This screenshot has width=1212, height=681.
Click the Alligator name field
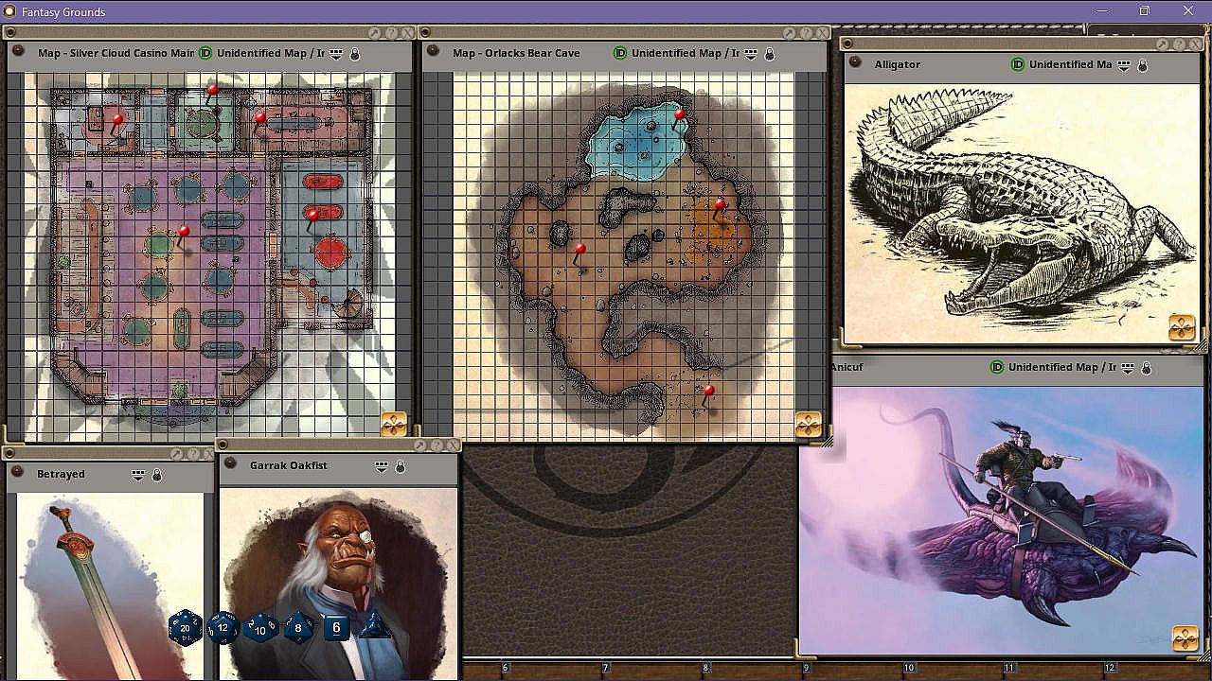[x=897, y=64]
